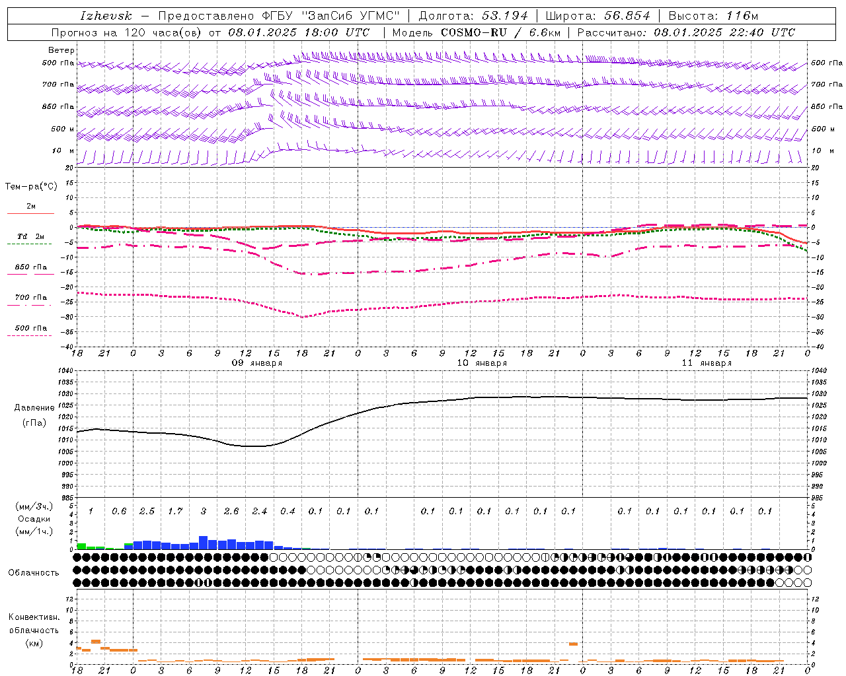Screen dimensions: 846x676
Task: Click the '0.6' three-hour precipitation value
Action: 119,511
